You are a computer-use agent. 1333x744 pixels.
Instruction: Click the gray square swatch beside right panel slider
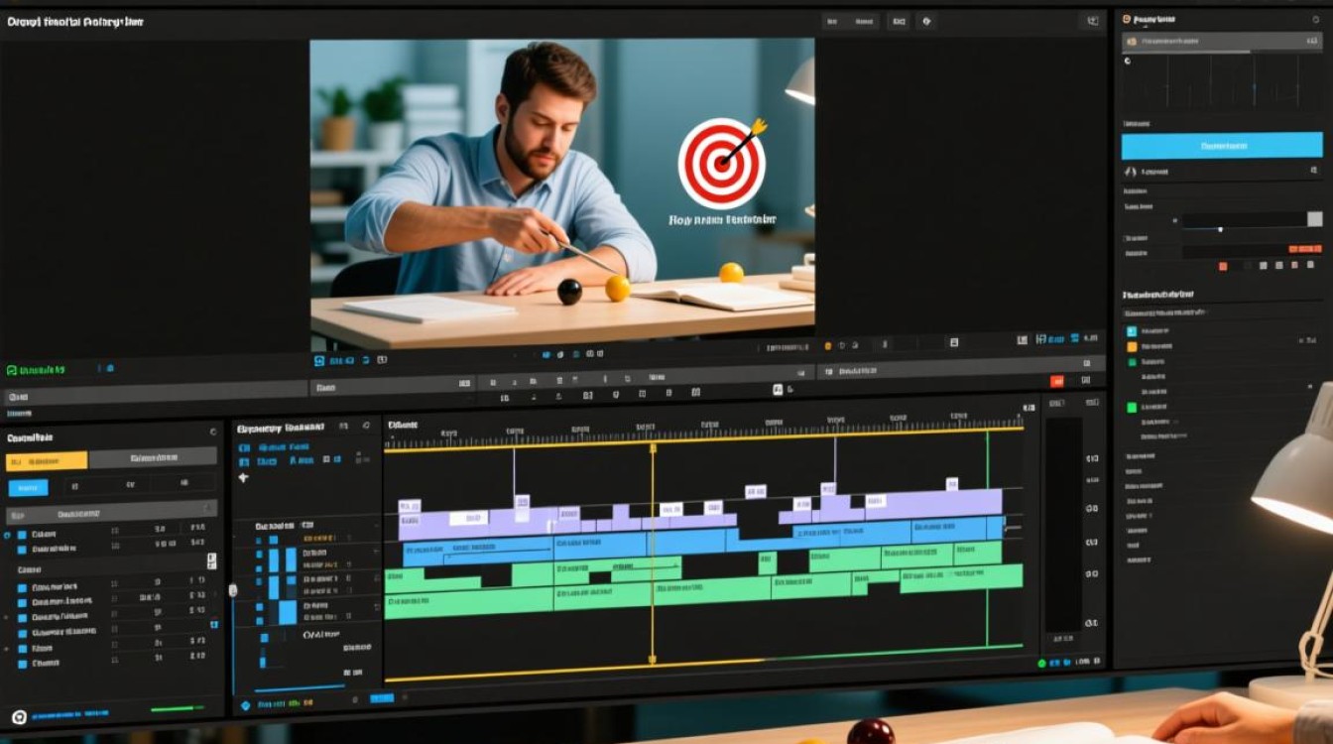1315,219
